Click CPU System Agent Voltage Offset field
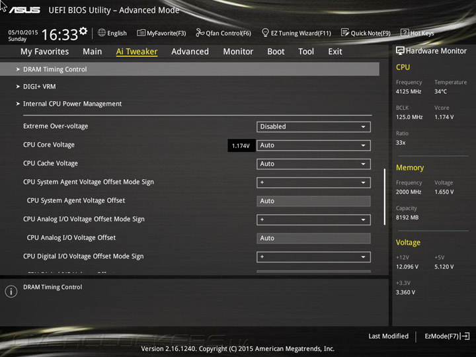Screen dimensions: 476x357 tap(313, 201)
